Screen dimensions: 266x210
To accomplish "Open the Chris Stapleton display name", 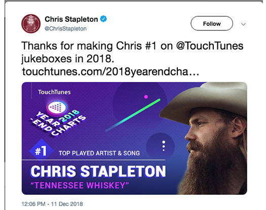I will [71, 19].
